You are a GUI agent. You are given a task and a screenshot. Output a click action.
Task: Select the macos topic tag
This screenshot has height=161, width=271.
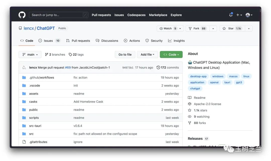point(233,76)
